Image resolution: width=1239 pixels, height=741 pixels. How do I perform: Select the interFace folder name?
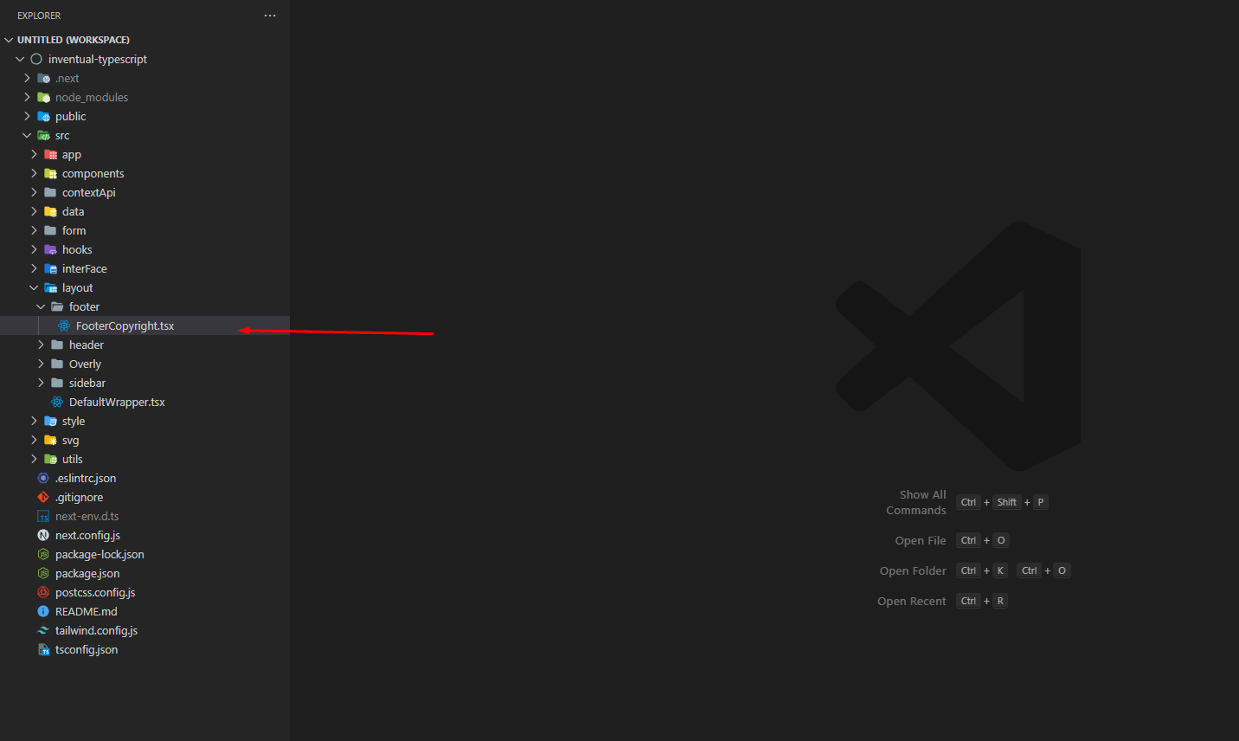pos(85,268)
